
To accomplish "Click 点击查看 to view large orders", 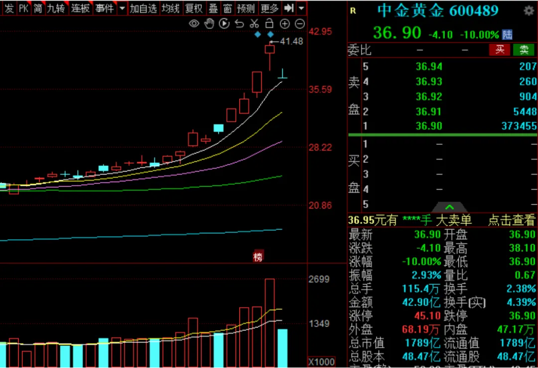I will coord(511,220).
